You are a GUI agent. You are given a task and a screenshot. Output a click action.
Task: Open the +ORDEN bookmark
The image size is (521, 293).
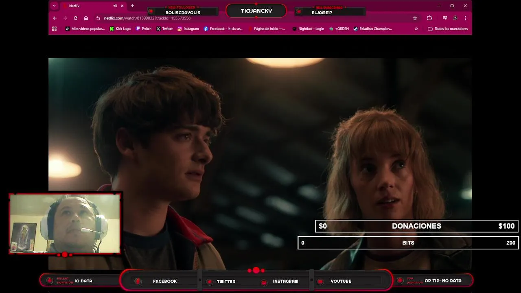click(x=339, y=29)
